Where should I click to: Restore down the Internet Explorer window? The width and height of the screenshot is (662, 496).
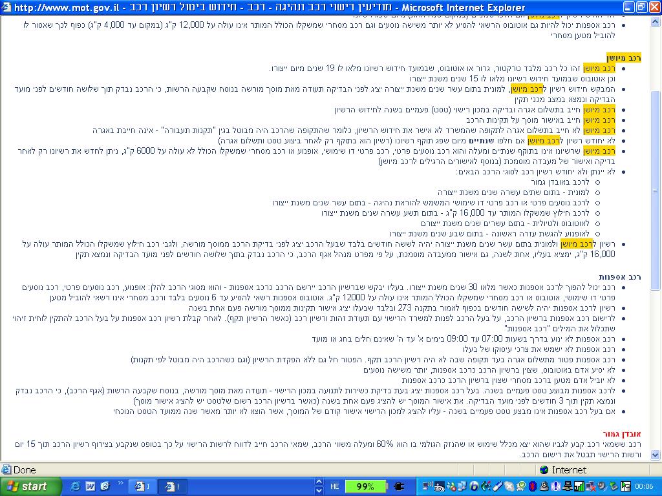[x=640, y=8]
